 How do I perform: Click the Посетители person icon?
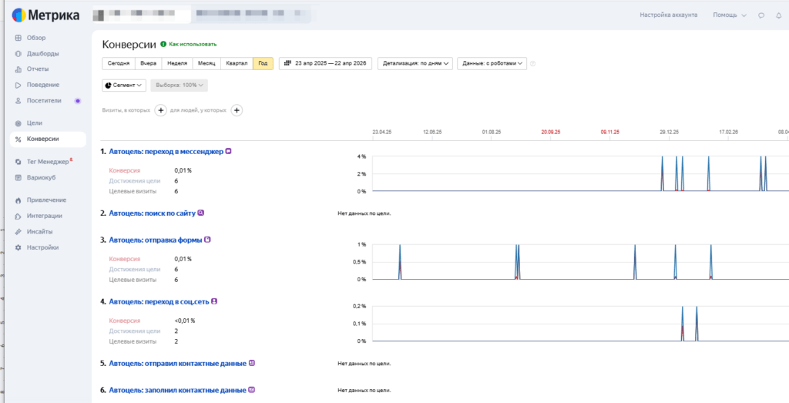click(x=18, y=101)
